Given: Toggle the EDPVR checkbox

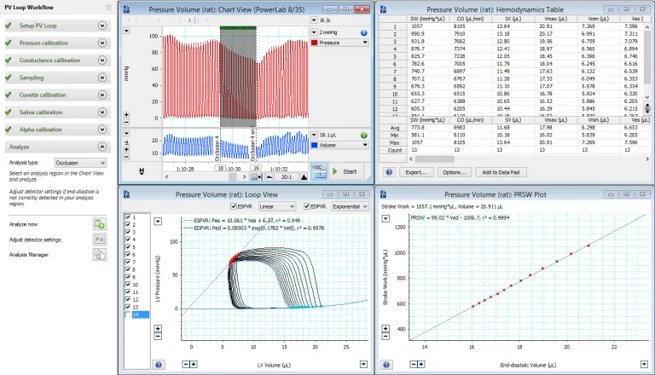Looking at the screenshot, I should 307,206.
